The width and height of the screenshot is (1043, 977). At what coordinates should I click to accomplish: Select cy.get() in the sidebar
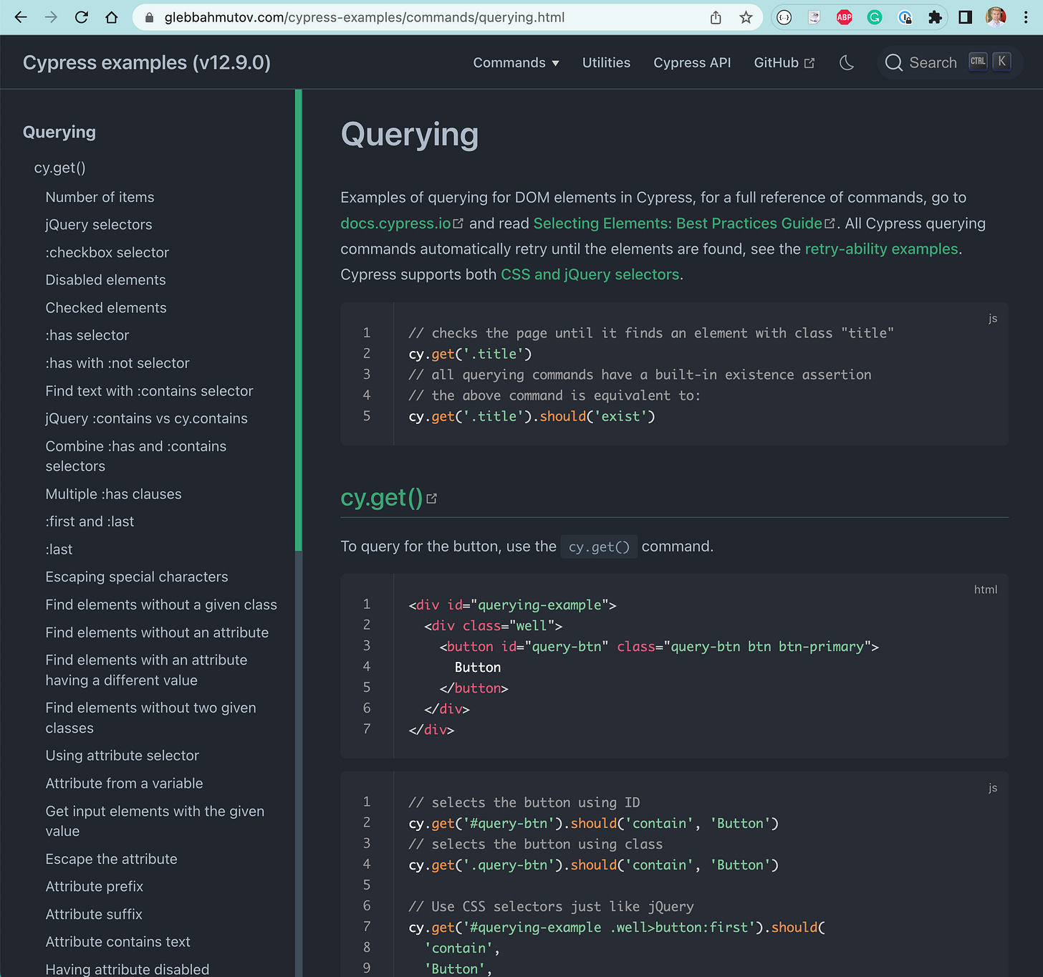60,168
